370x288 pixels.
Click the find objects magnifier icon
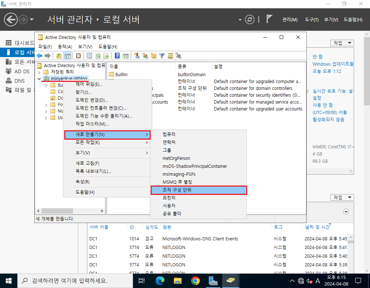[170, 56]
